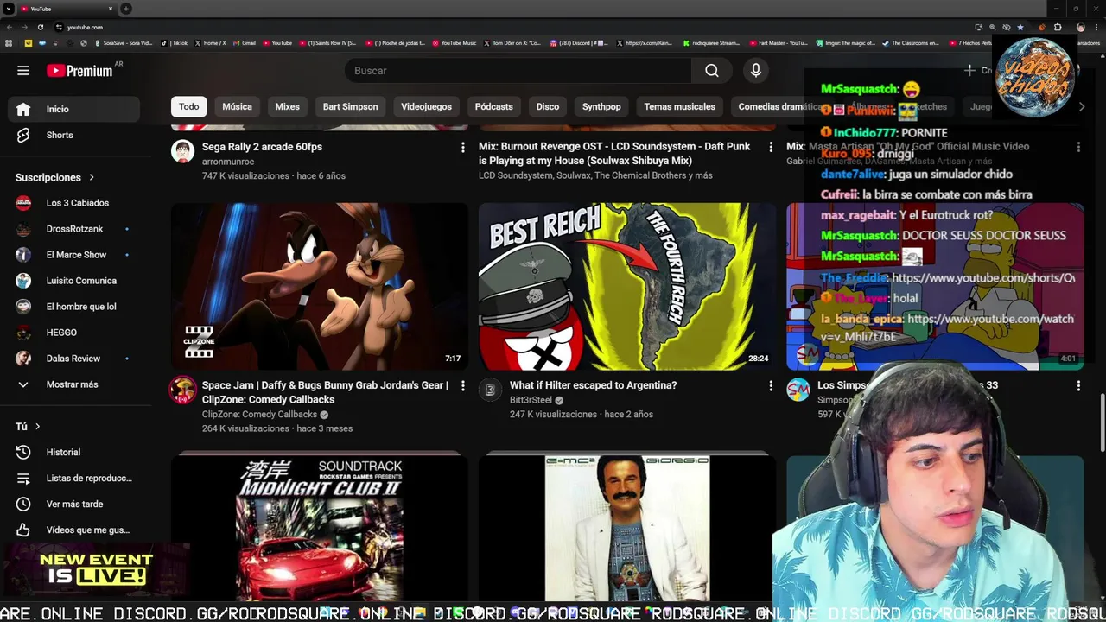Expand the Tú section
Screen dimensions: 1106x622
coord(28,426)
